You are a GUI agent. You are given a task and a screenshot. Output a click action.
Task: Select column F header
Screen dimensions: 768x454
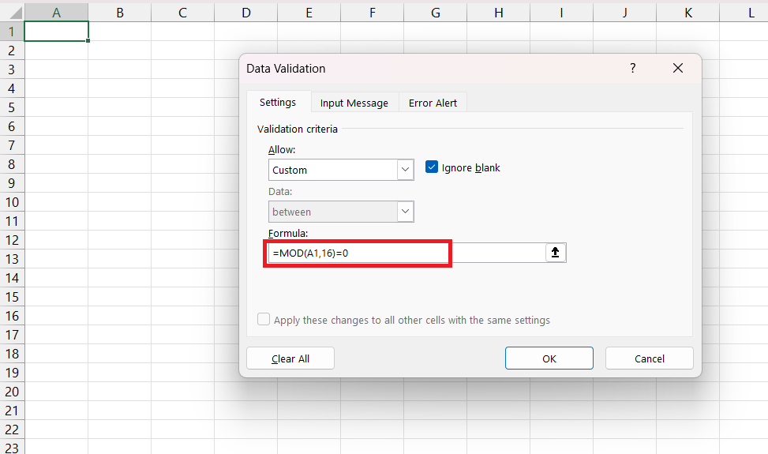(x=373, y=13)
